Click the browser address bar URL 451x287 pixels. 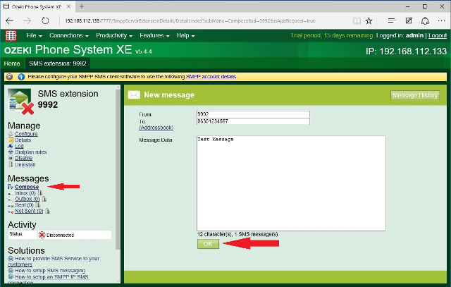(190, 20)
